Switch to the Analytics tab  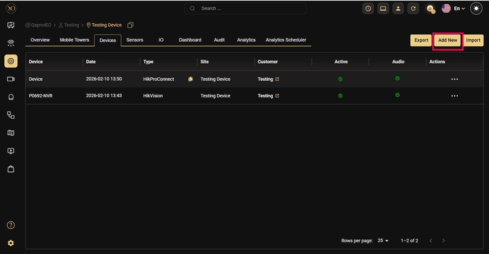(x=246, y=40)
